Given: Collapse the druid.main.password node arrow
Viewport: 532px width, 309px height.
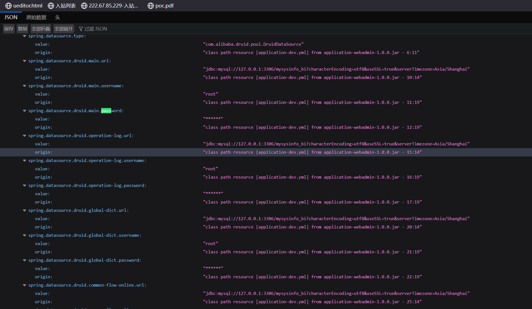Looking at the screenshot, I should pyautogui.click(x=25, y=111).
